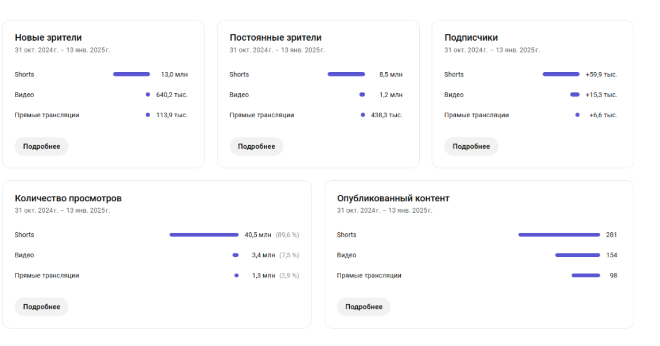Click the 640,2 тыс. Видео value

click(171, 94)
